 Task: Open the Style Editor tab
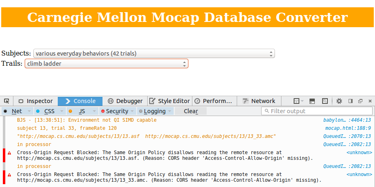(x=170, y=101)
